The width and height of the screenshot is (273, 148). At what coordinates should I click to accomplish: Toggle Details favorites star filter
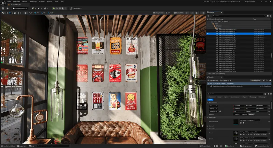click(x=268, y=94)
